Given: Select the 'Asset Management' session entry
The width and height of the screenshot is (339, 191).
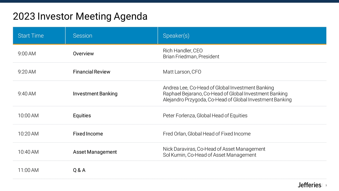Looking at the screenshot, I should (x=95, y=152).
